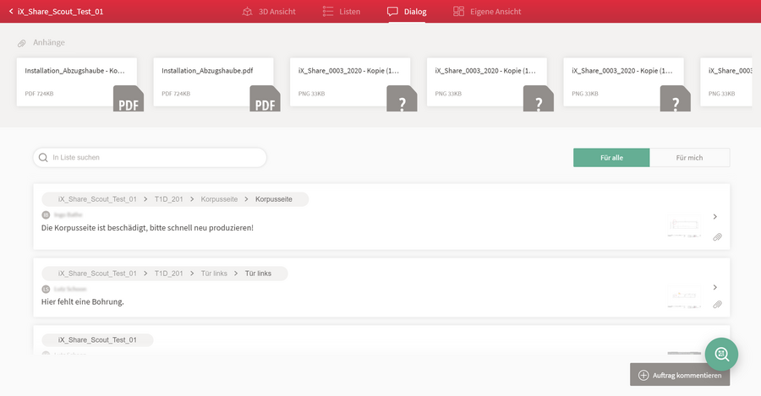761x396 pixels.
Task: Expand the 'Hier fehlt eine Bohrung' comment chevron
Action: tap(714, 287)
